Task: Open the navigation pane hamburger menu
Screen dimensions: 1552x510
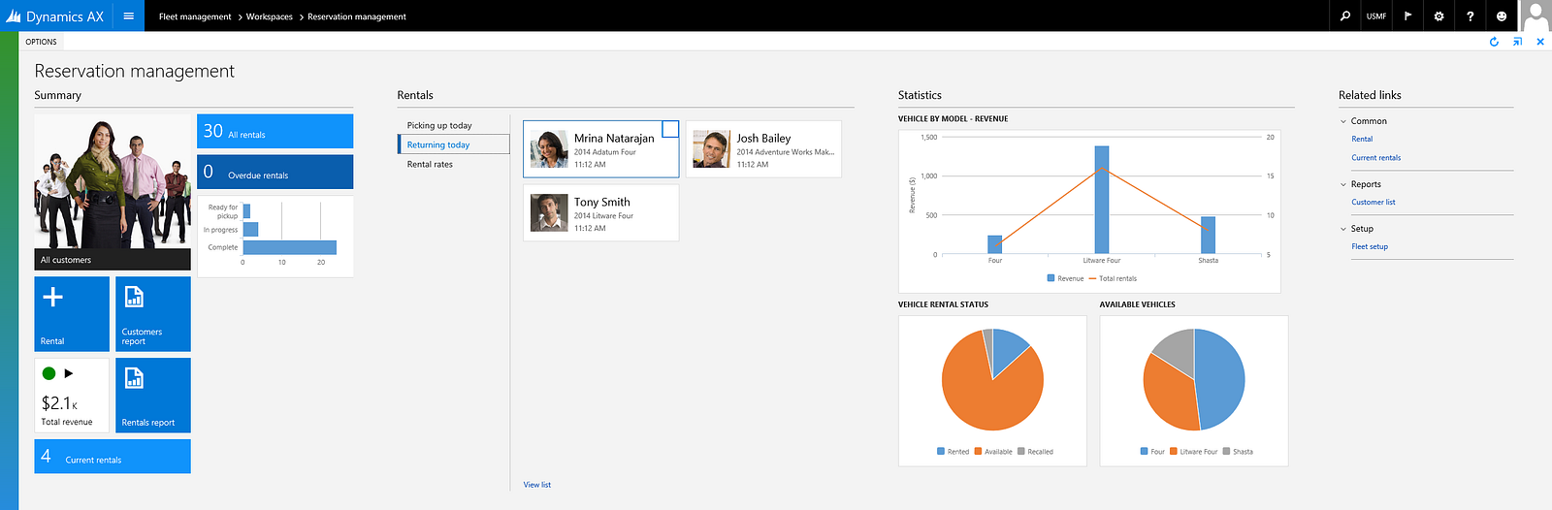Action: click(128, 16)
